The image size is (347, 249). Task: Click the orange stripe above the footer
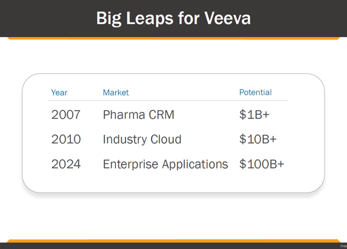click(173, 241)
